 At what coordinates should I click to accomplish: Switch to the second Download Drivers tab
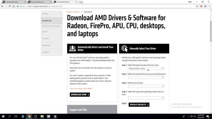pyautogui.click(x=39, y=2)
